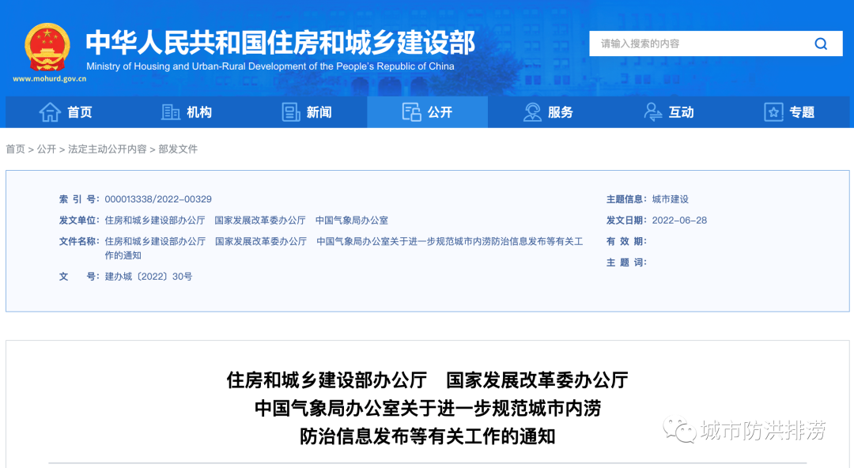Screen dimensions: 854x468
Task: Click the search magnifier icon
Action: [x=821, y=43]
